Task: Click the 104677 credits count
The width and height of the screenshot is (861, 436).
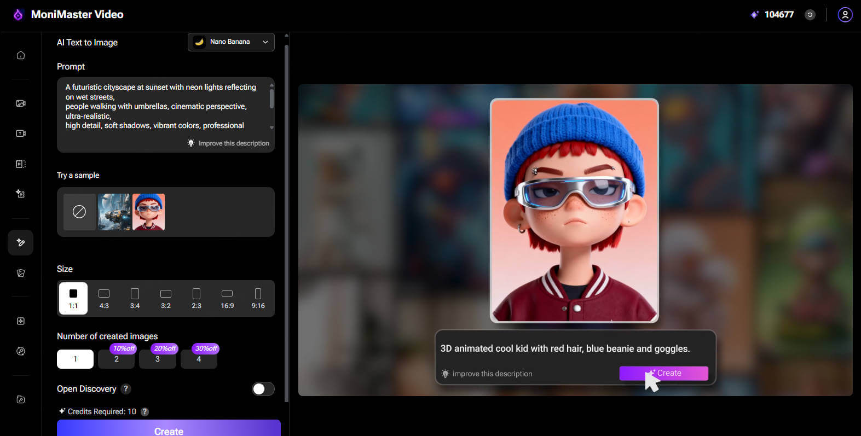Action: (x=779, y=15)
